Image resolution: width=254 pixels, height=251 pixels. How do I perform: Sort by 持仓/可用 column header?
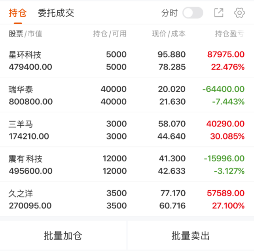click(x=110, y=34)
